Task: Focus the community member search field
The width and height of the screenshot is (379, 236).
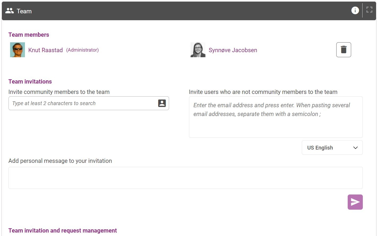Action: tap(82, 103)
